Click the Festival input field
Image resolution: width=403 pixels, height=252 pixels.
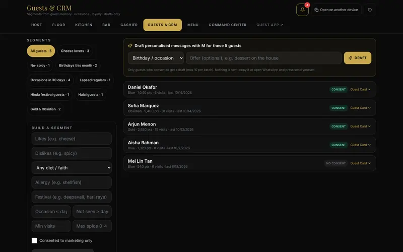tap(72, 197)
